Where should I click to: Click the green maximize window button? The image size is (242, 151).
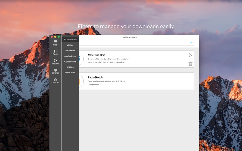pos(59,37)
